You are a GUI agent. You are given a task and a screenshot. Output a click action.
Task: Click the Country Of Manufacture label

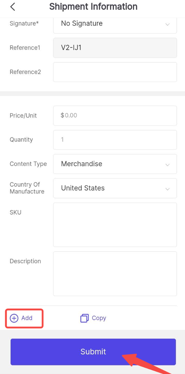(x=27, y=188)
